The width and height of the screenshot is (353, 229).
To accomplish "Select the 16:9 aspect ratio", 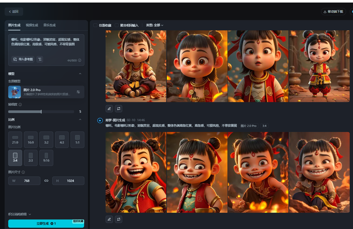I will pos(31,140).
